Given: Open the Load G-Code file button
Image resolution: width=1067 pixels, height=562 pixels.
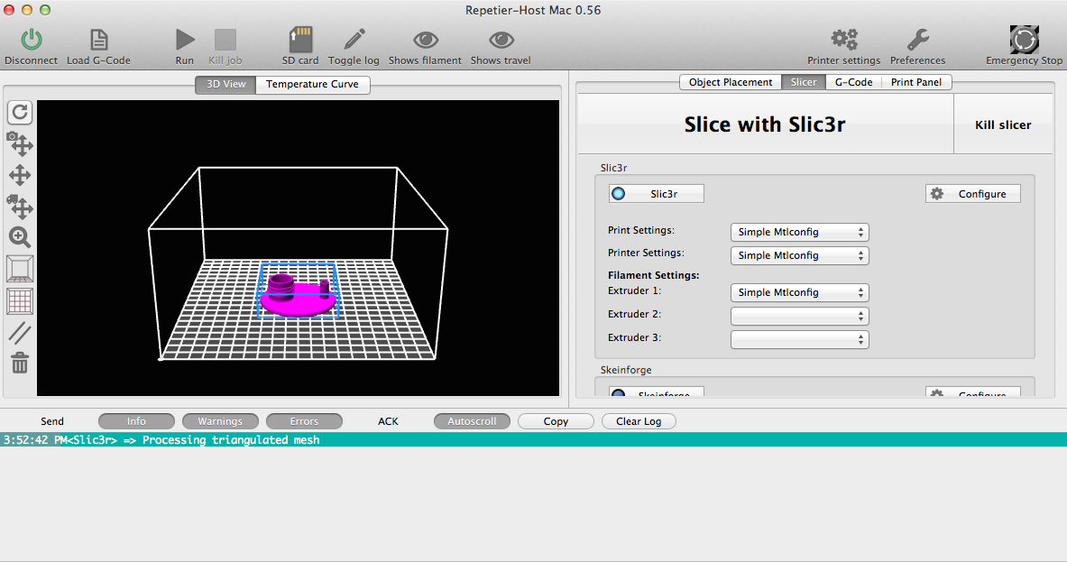Looking at the screenshot, I should (x=98, y=40).
